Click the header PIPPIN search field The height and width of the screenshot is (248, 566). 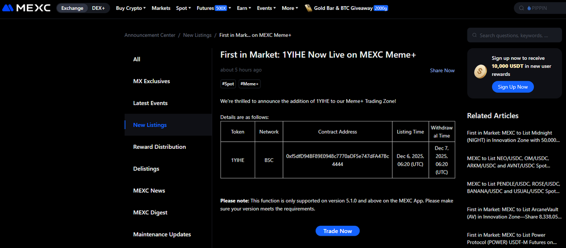[x=541, y=8]
